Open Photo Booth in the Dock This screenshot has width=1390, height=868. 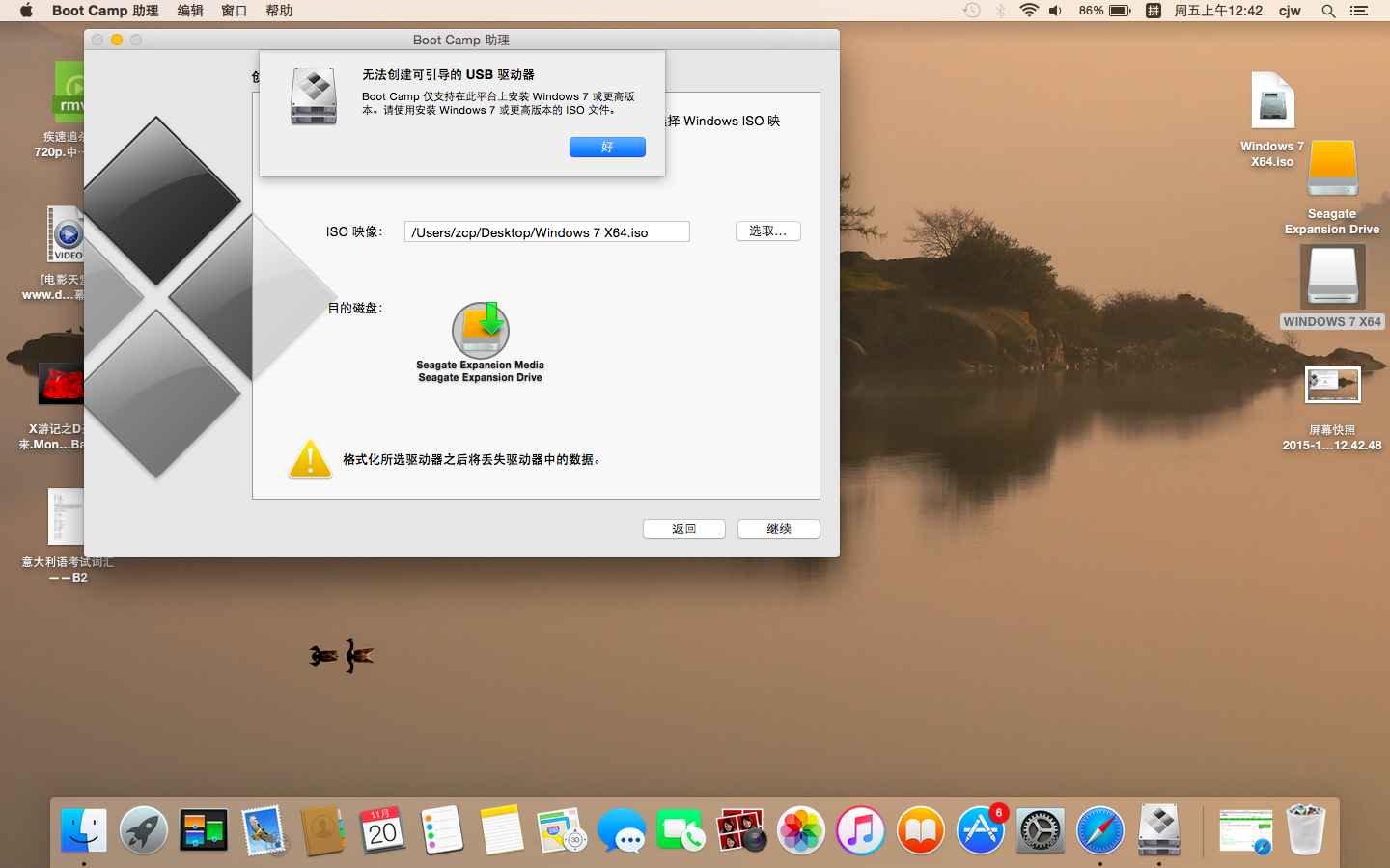(x=741, y=829)
